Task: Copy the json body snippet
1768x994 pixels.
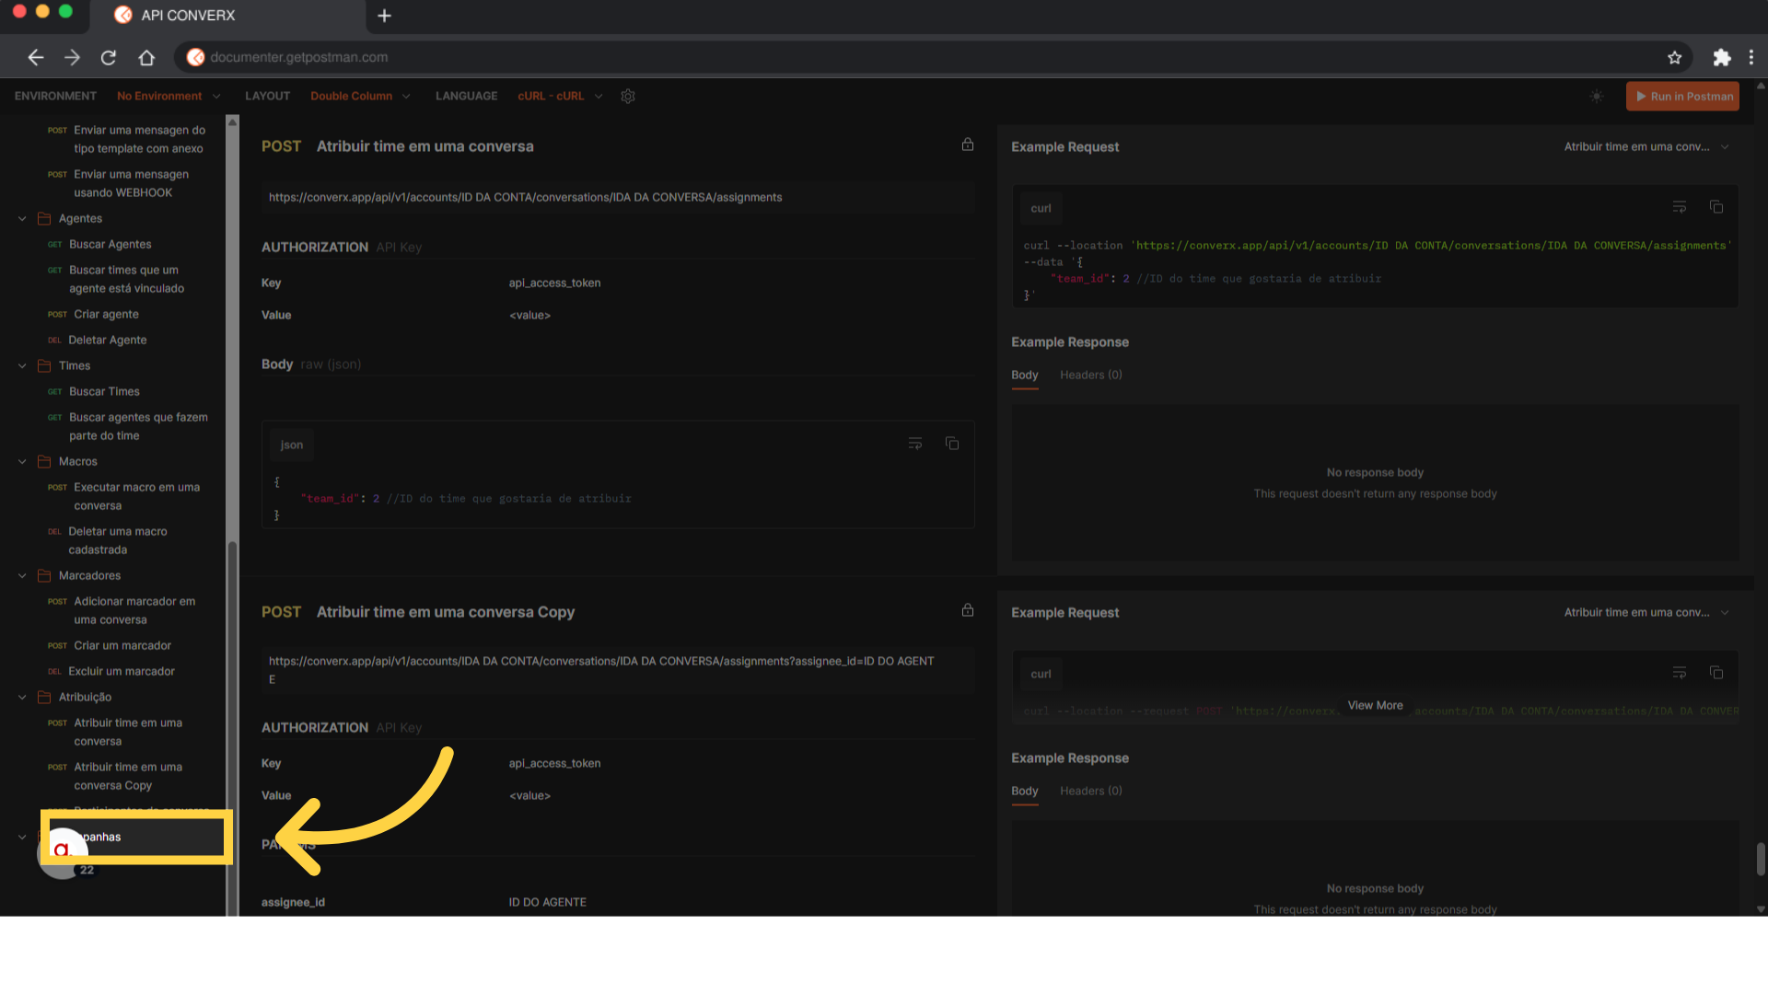Action: (x=952, y=444)
